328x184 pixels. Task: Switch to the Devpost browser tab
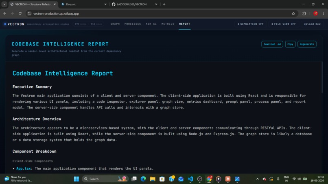click(x=84, y=4)
